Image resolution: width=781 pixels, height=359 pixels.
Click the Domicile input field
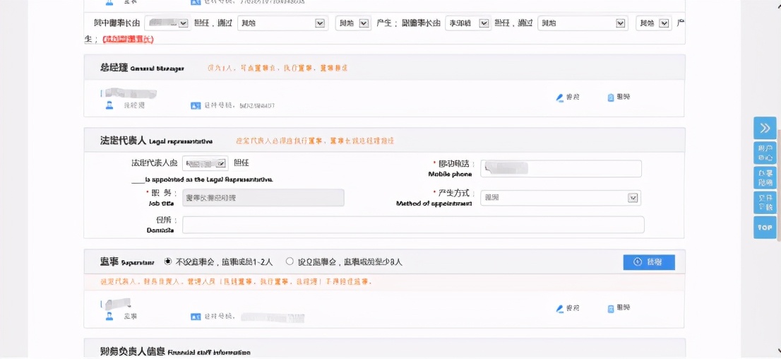(x=413, y=225)
